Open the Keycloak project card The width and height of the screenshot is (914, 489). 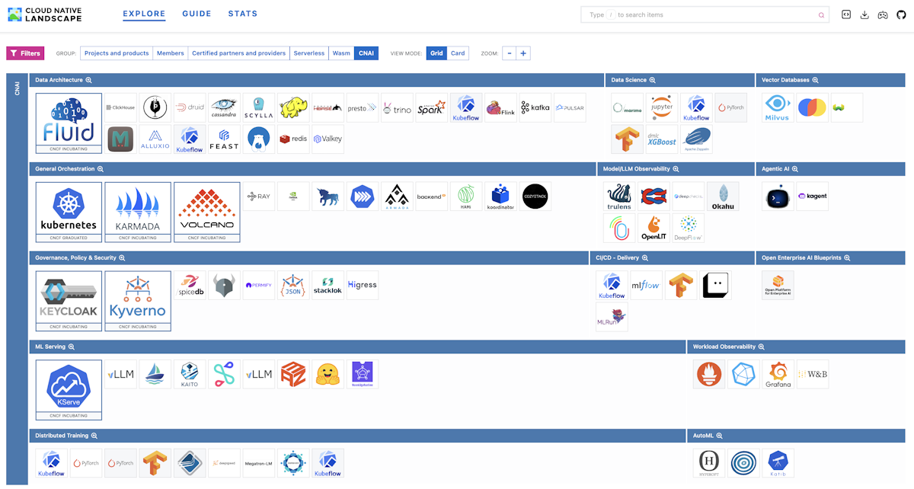(69, 300)
